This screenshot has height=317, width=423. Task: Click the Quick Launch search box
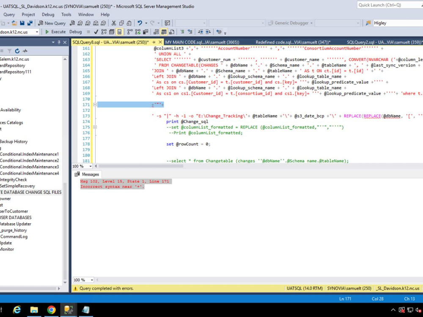point(390,5)
